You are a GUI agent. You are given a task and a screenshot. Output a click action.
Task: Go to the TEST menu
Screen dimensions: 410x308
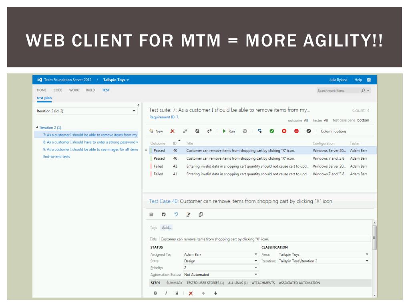click(x=106, y=90)
